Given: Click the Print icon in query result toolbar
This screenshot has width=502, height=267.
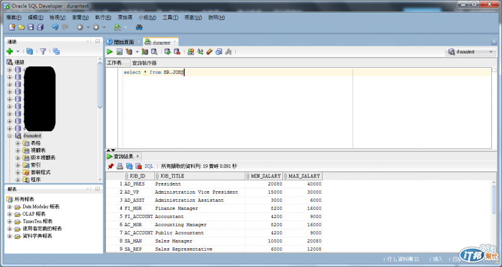Looking at the screenshot, I should (x=120, y=166).
